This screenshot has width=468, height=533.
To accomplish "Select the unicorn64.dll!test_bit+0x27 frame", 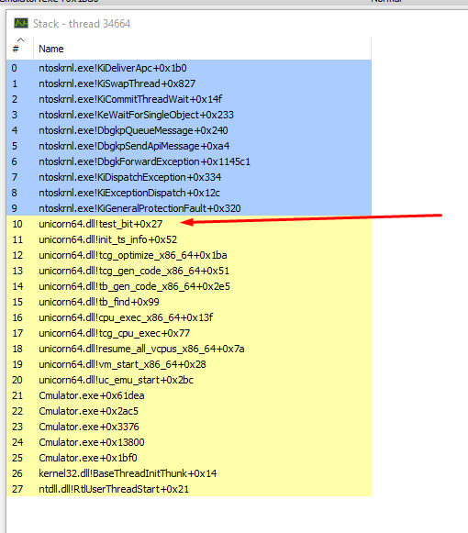I will (189, 224).
